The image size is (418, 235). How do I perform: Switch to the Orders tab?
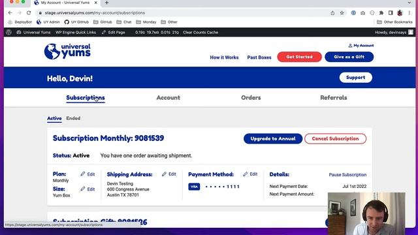click(x=251, y=98)
